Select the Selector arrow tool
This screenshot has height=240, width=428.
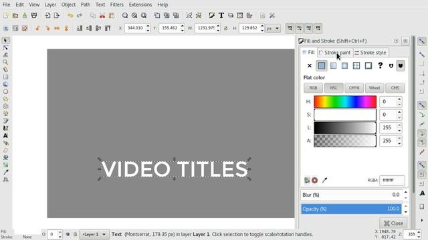tap(5, 41)
